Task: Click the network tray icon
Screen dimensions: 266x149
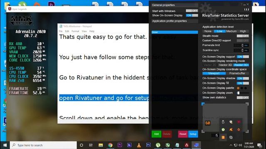Action: pyautogui.click(x=236, y=145)
